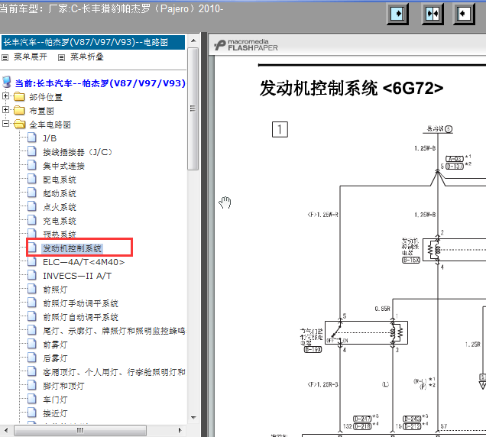Open the 车门灯 diagram

tap(55, 400)
